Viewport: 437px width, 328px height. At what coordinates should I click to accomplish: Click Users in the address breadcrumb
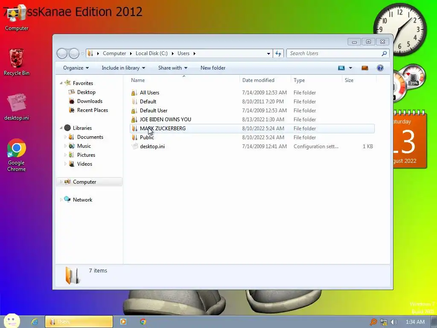tap(184, 53)
